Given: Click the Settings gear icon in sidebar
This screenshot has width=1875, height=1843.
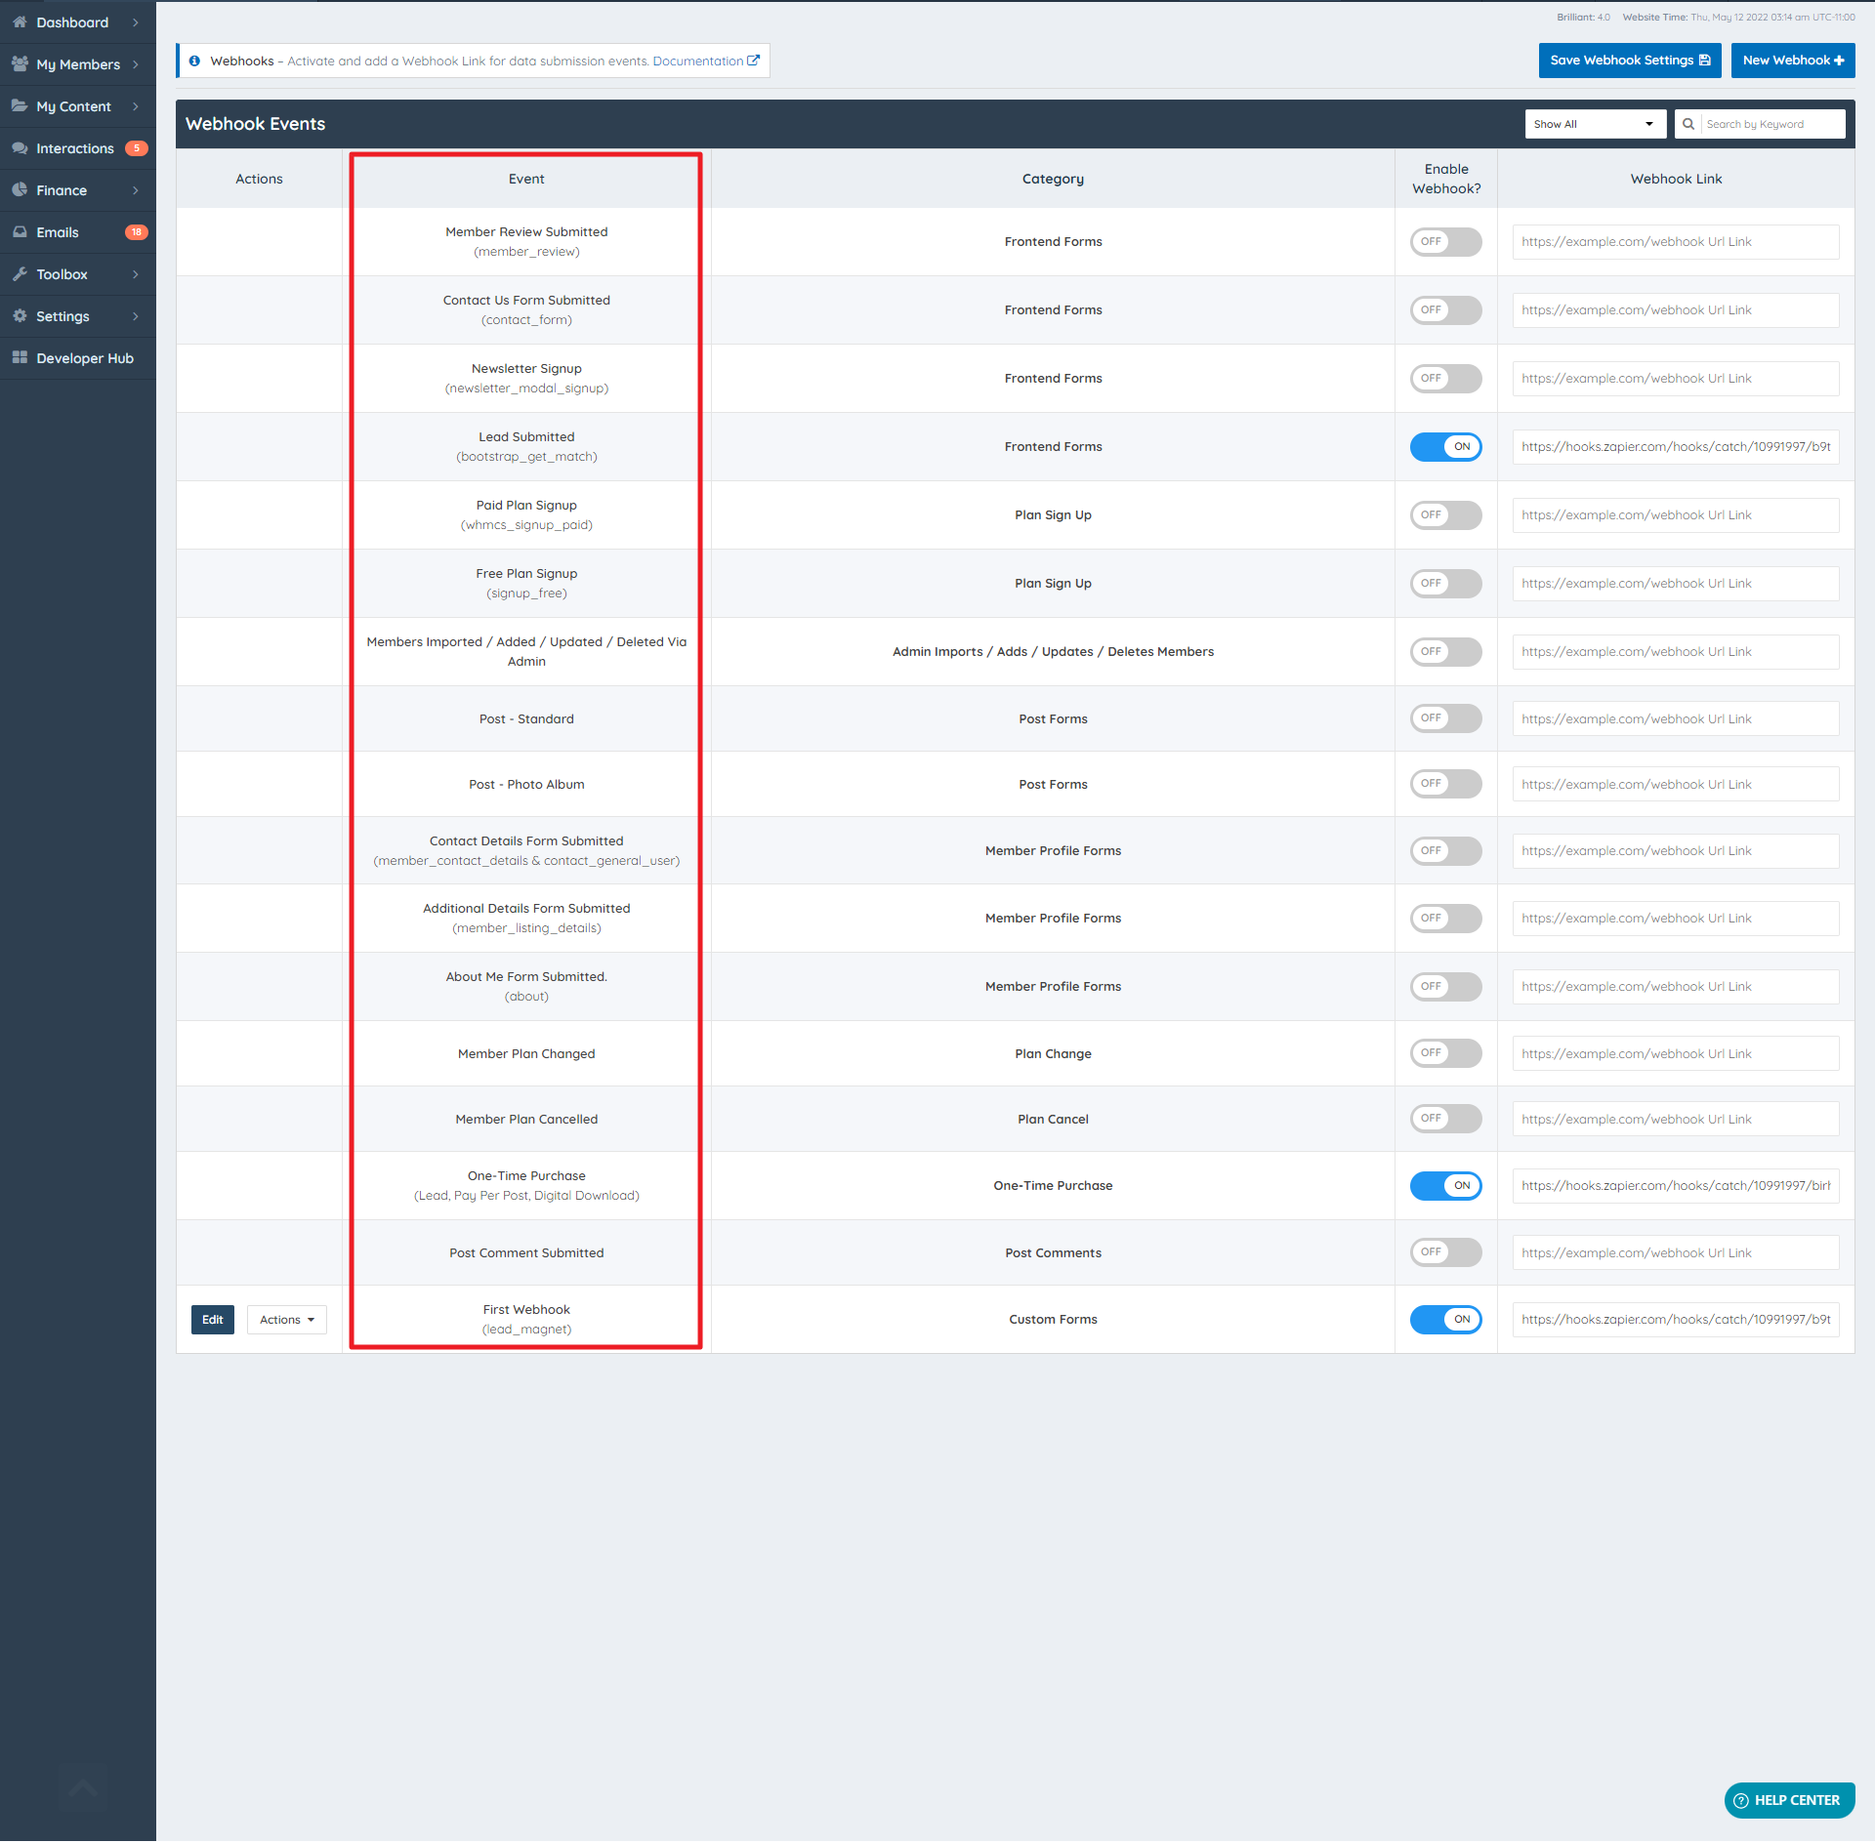Looking at the screenshot, I should coord(20,315).
